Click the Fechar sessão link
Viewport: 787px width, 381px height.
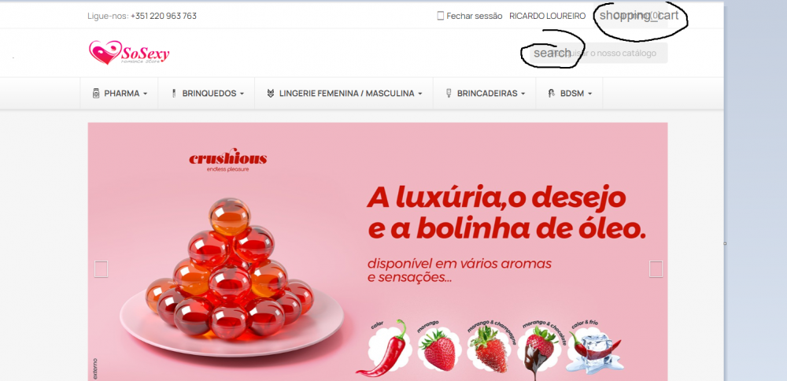(x=475, y=16)
